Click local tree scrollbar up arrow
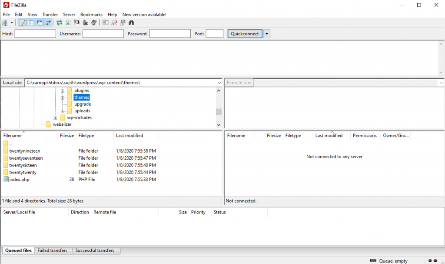Image resolution: width=445 pixels, height=264 pixels. 219,90
